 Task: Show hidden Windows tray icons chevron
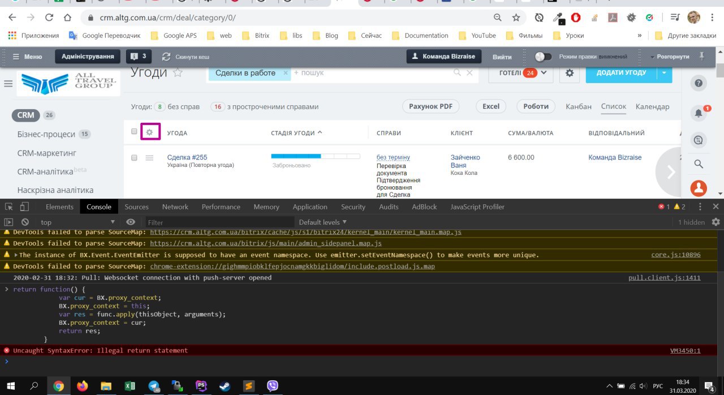tap(609, 386)
